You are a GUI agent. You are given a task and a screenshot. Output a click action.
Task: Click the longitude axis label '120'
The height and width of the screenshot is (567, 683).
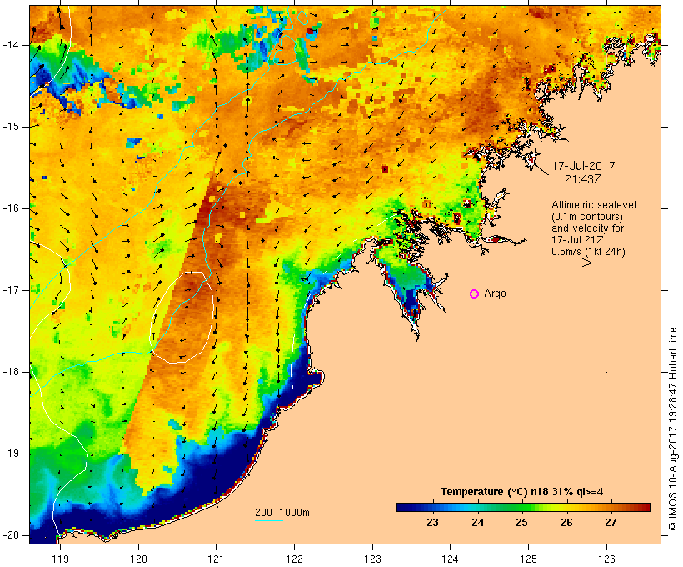point(138,559)
